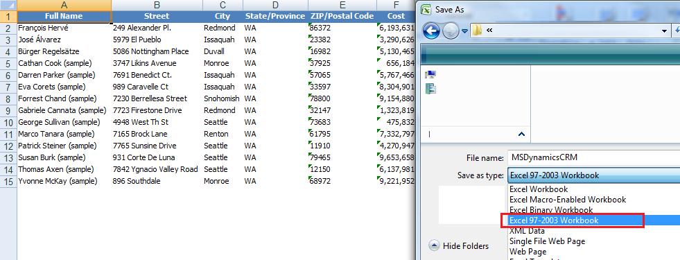Screen dimensions: 680x260
Task: Open the Save as type combo box
Action: pyautogui.click(x=593, y=175)
